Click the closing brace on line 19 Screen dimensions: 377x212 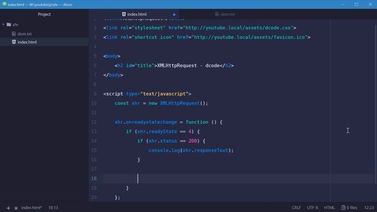click(x=127, y=188)
